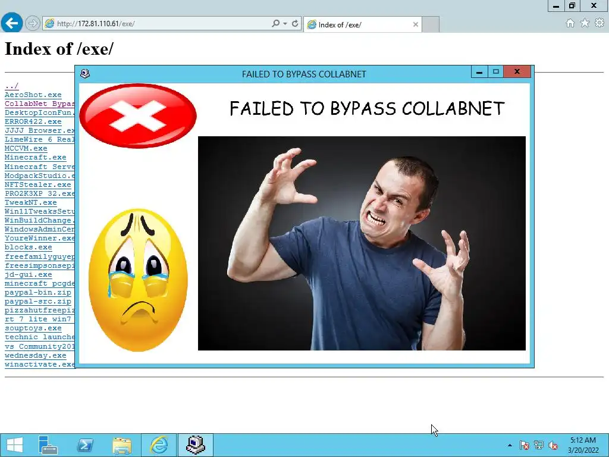Close the FAILED TO BYPASS COLLABNET dialog

point(517,71)
